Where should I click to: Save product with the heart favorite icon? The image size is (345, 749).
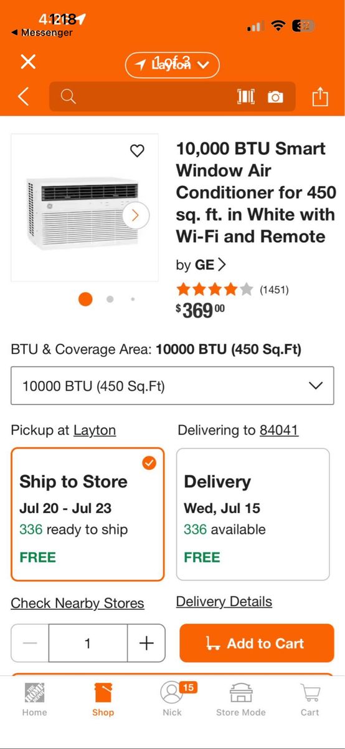[137, 150]
